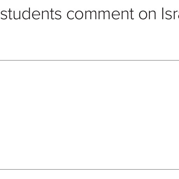Viewport: 179px width, 179px height.
Task: Click the final "s" in "students"
Action: (58, 15)
